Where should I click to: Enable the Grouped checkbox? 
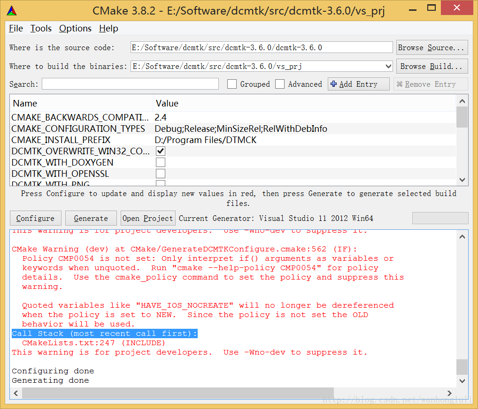click(x=232, y=84)
